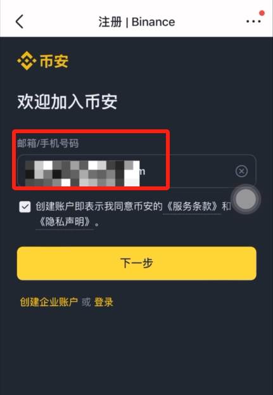Focus the 邮箱/手机号码 input field
This screenshot has width=273, height=395.
pos(137,171)
